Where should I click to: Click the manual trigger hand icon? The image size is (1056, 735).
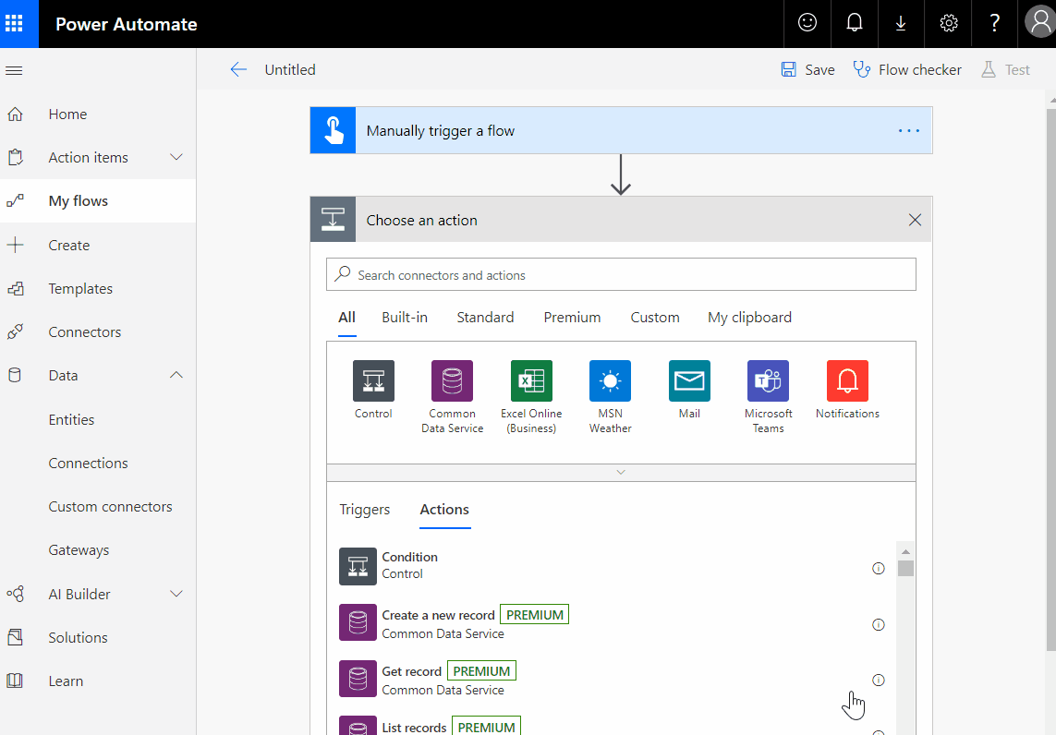pos(333,130)
